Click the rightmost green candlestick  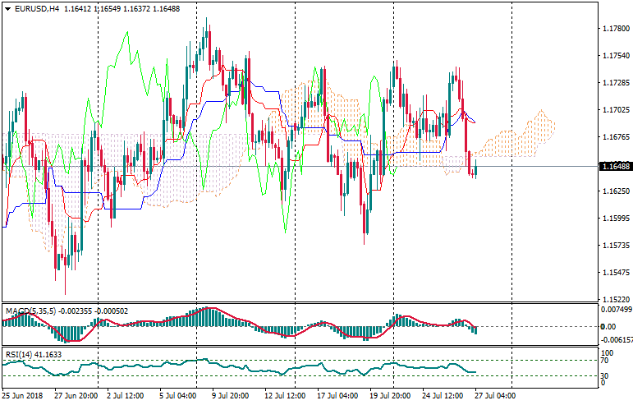[475, 170]
